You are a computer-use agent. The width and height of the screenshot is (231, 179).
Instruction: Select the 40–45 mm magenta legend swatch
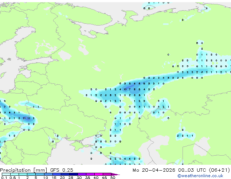(99, 174)
